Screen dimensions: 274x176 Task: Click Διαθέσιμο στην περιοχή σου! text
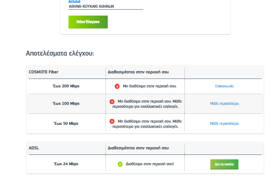[150, 164]
